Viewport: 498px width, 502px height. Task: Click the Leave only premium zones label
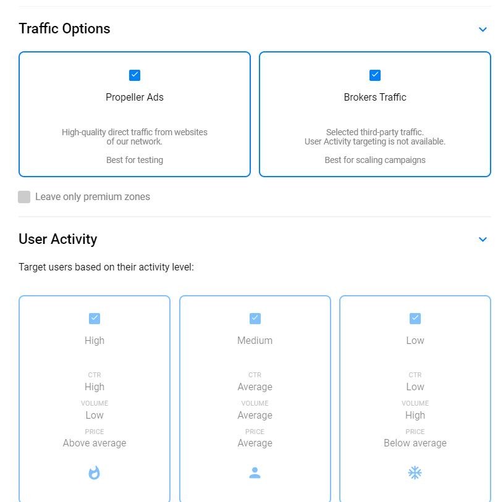click(93, 197)
